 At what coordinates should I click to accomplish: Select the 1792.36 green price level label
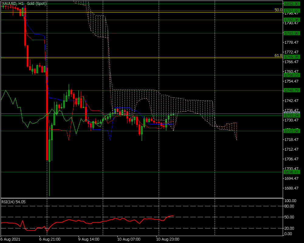[292, 20]
